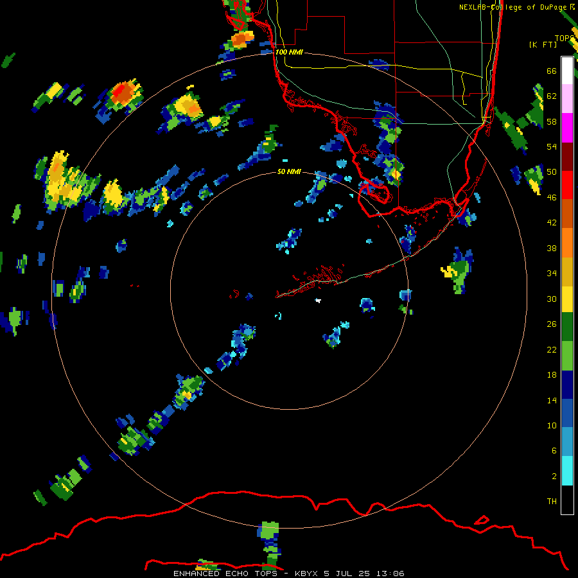Click the white radar site marker
The image size is (578, 578).
(318, 301)
